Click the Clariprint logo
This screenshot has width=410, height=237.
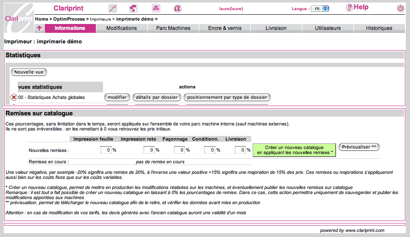[x=19, y=18]
